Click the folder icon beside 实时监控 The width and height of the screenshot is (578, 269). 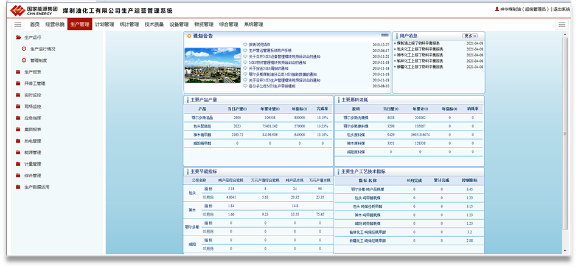click(18, 95)
